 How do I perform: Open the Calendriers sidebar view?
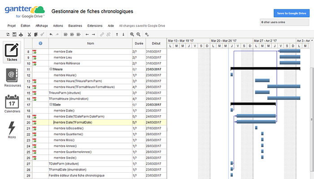click(12, 103)
